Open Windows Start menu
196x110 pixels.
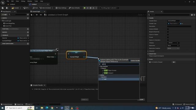[x=2, y=108]
